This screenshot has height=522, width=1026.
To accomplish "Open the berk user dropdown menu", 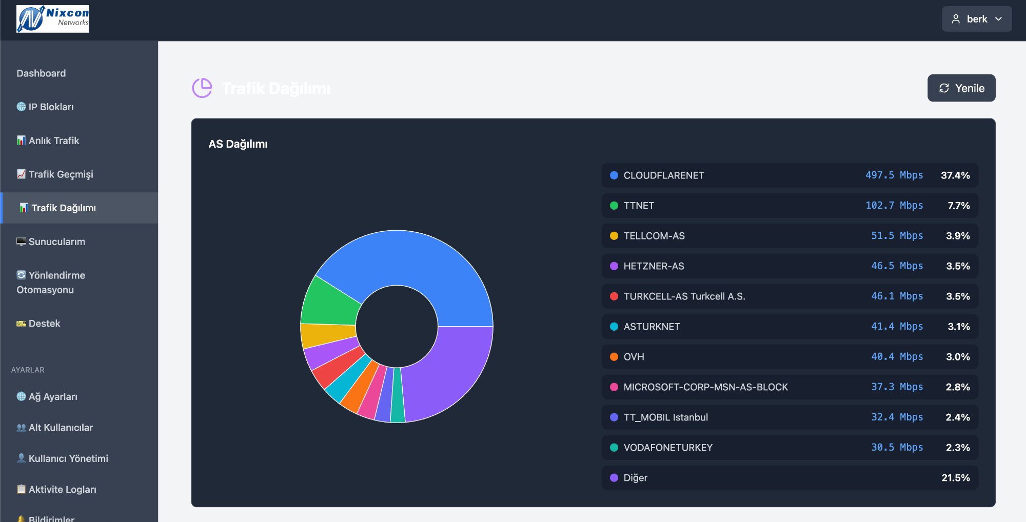I will point(976,19).
